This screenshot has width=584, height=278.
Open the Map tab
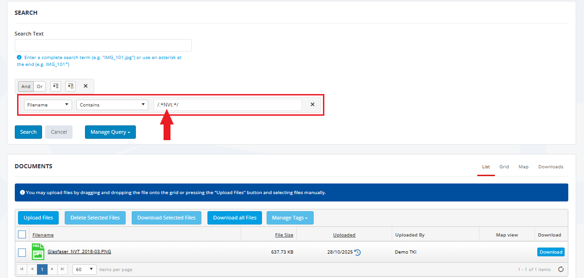pyautogui.click(x=523, y=167)
